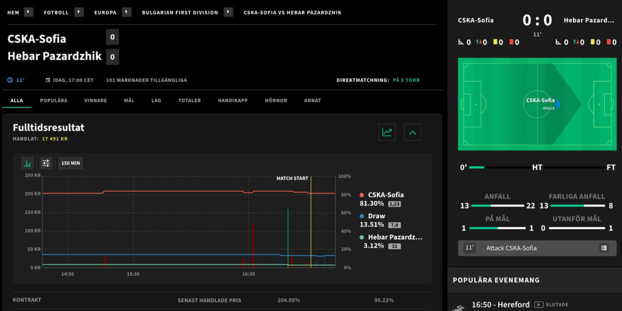
Task: Click the 104.05% value in contract table
Action: pos(289,300)
